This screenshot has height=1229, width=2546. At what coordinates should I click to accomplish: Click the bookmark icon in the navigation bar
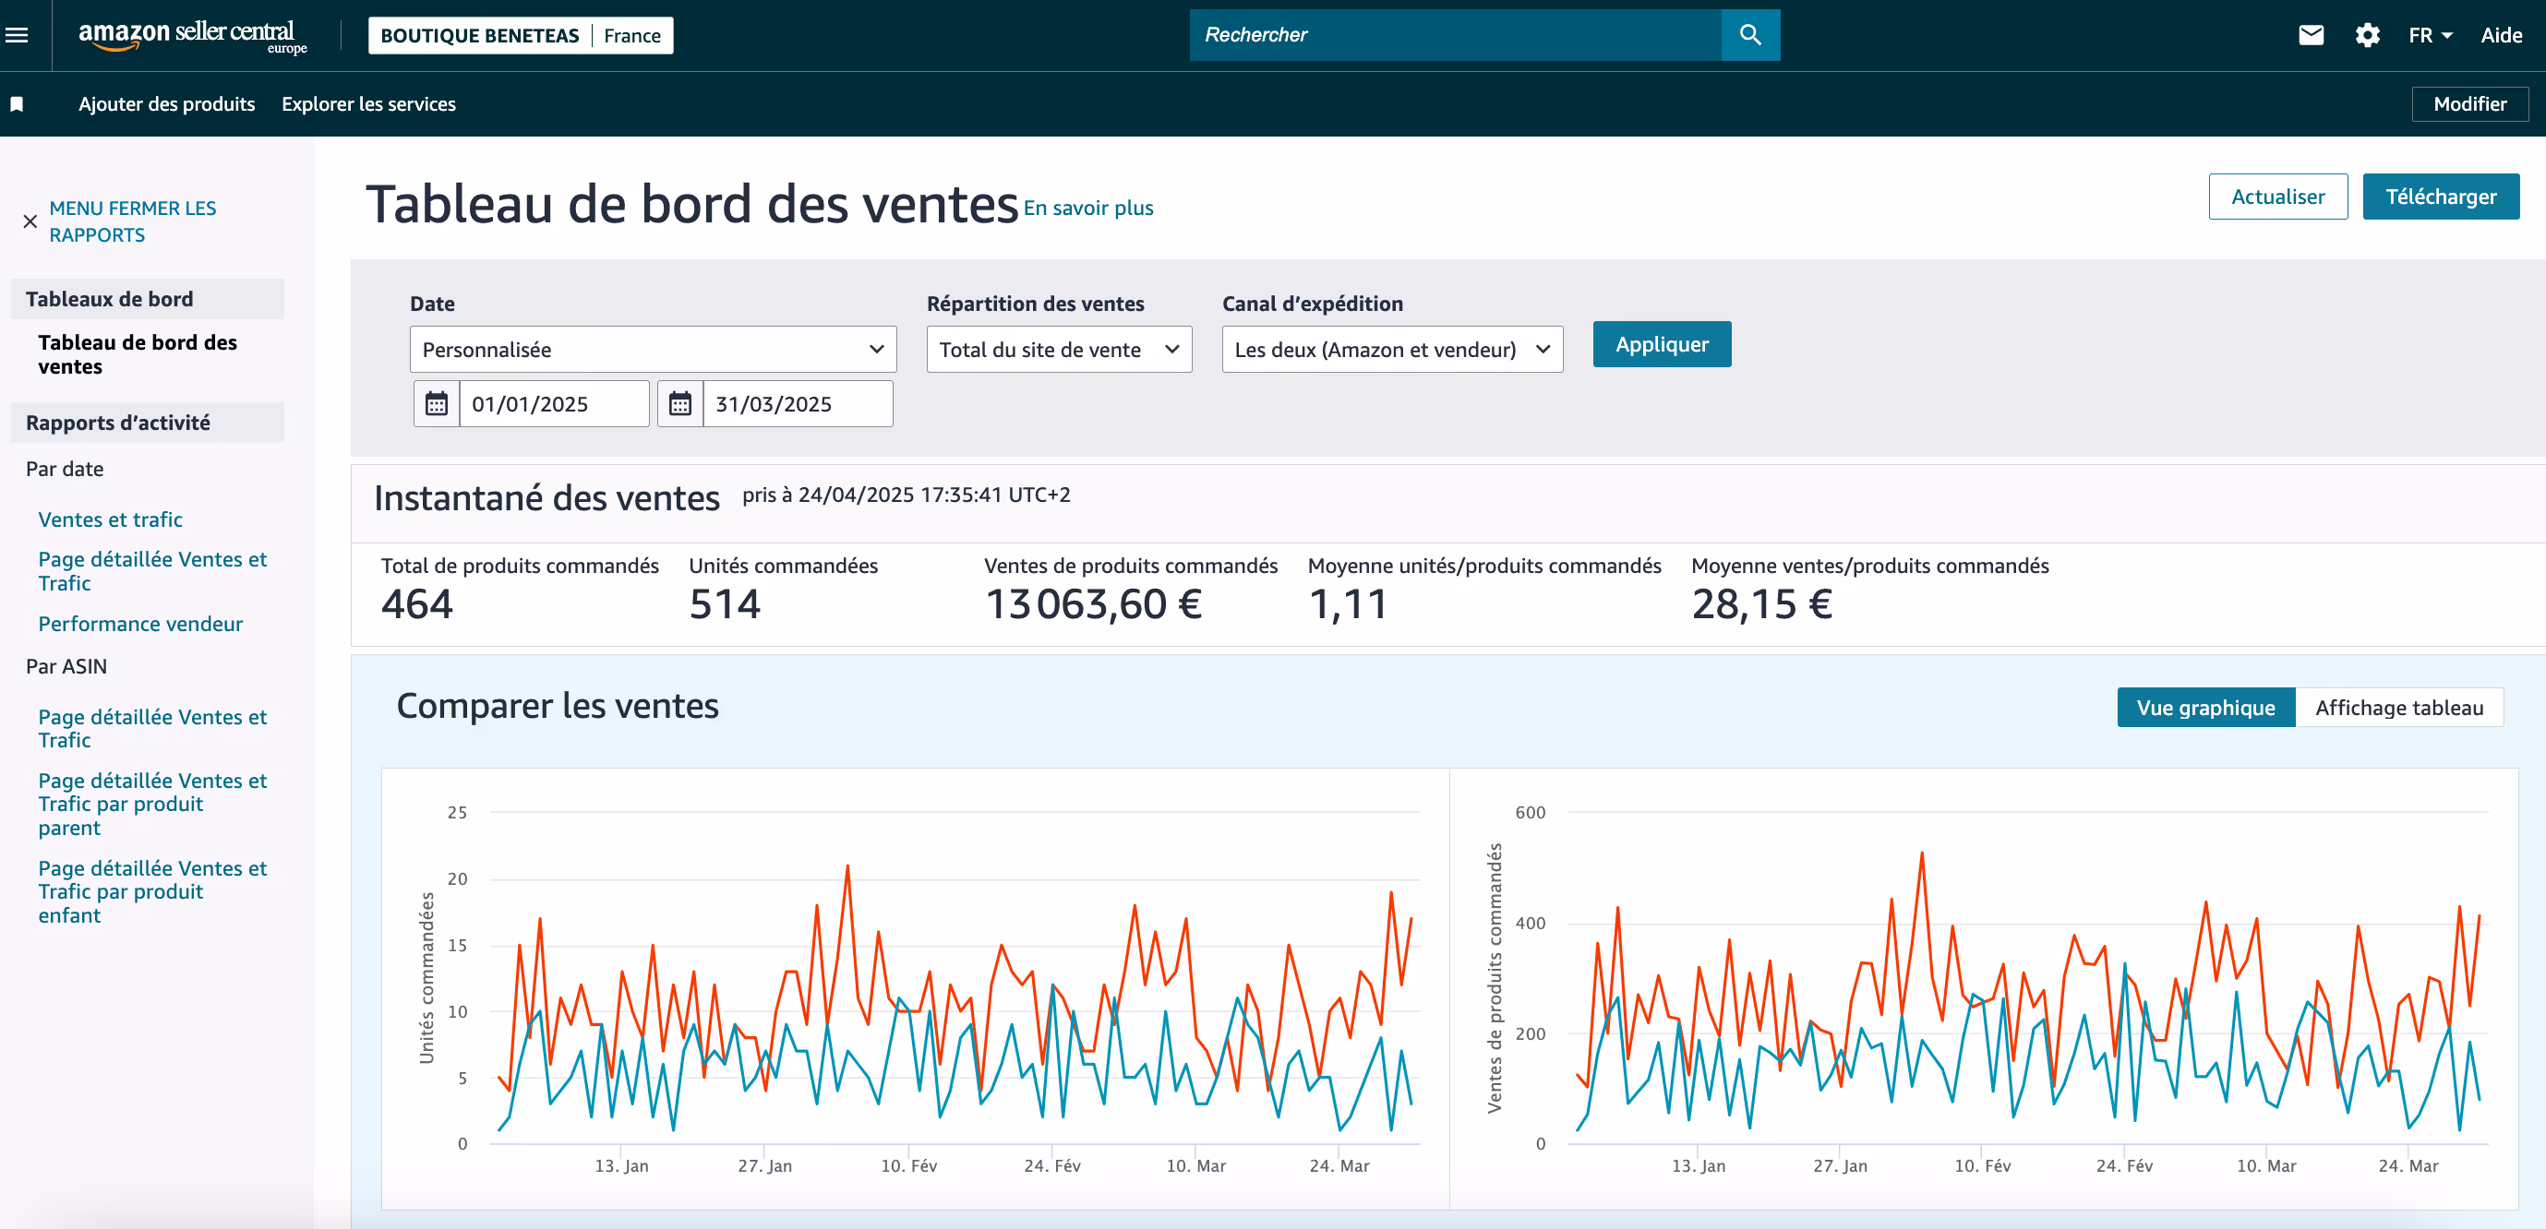(x=17, y=103)
